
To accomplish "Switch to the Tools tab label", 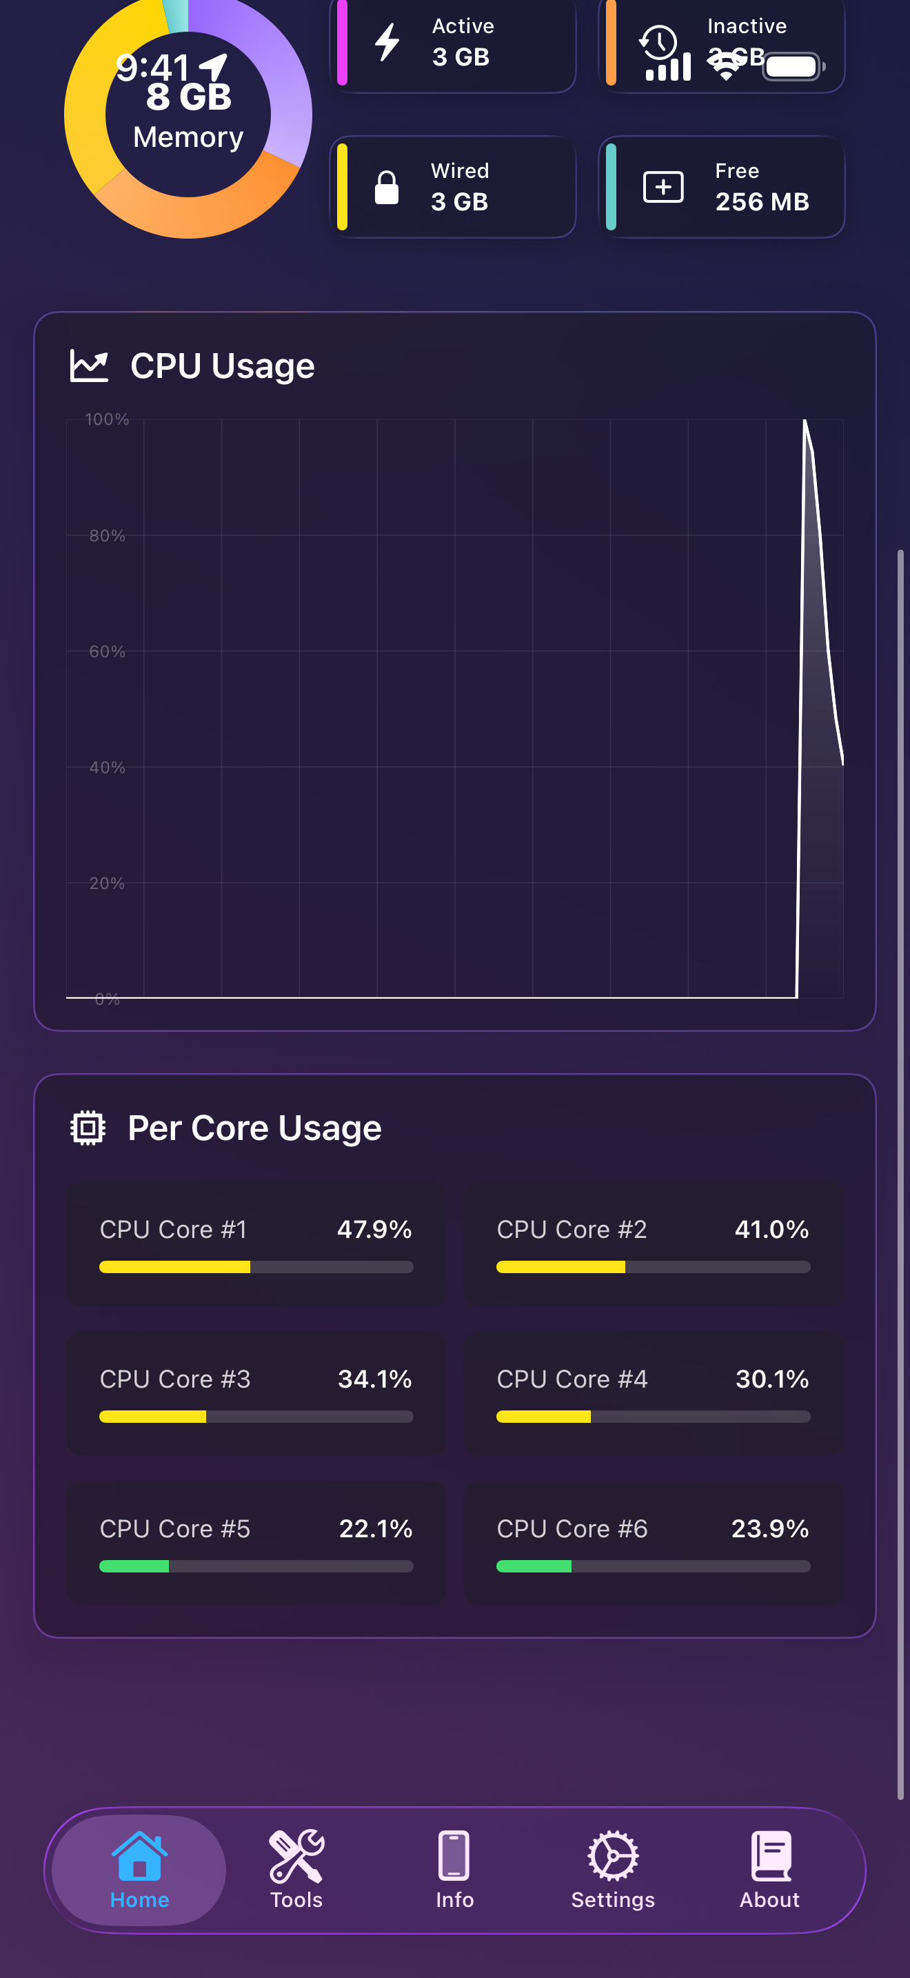I will click(x=296, y=1899).
